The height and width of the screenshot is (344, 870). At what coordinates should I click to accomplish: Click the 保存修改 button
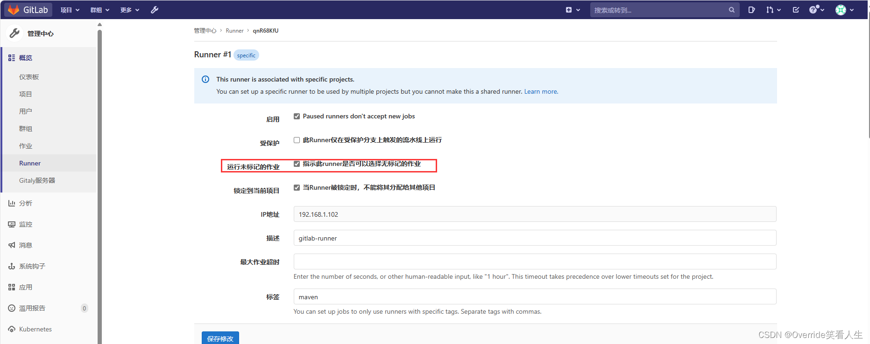coord(220,338)
